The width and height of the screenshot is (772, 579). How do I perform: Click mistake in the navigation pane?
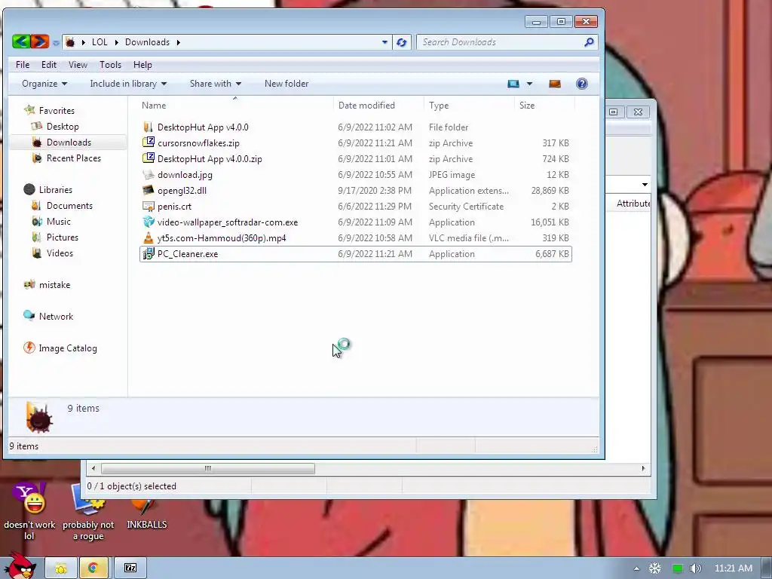click(x=54, y=284)
